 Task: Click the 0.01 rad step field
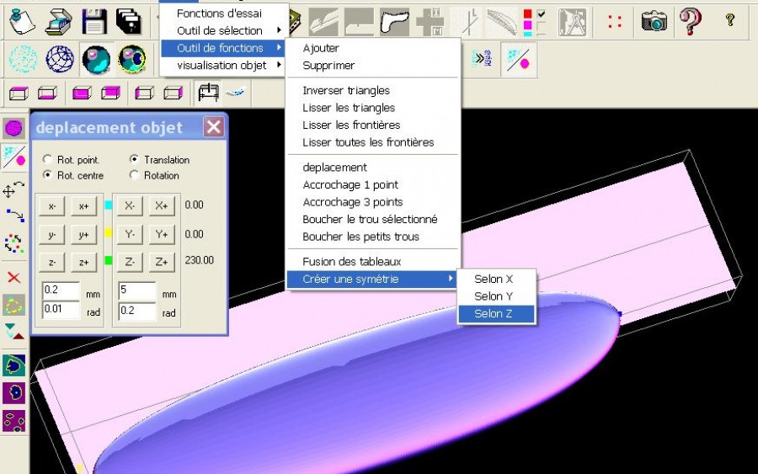(61, 309)
